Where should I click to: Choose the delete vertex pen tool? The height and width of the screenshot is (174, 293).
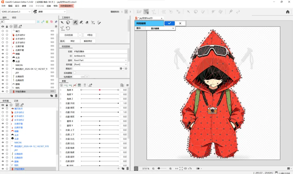point(81,22)
